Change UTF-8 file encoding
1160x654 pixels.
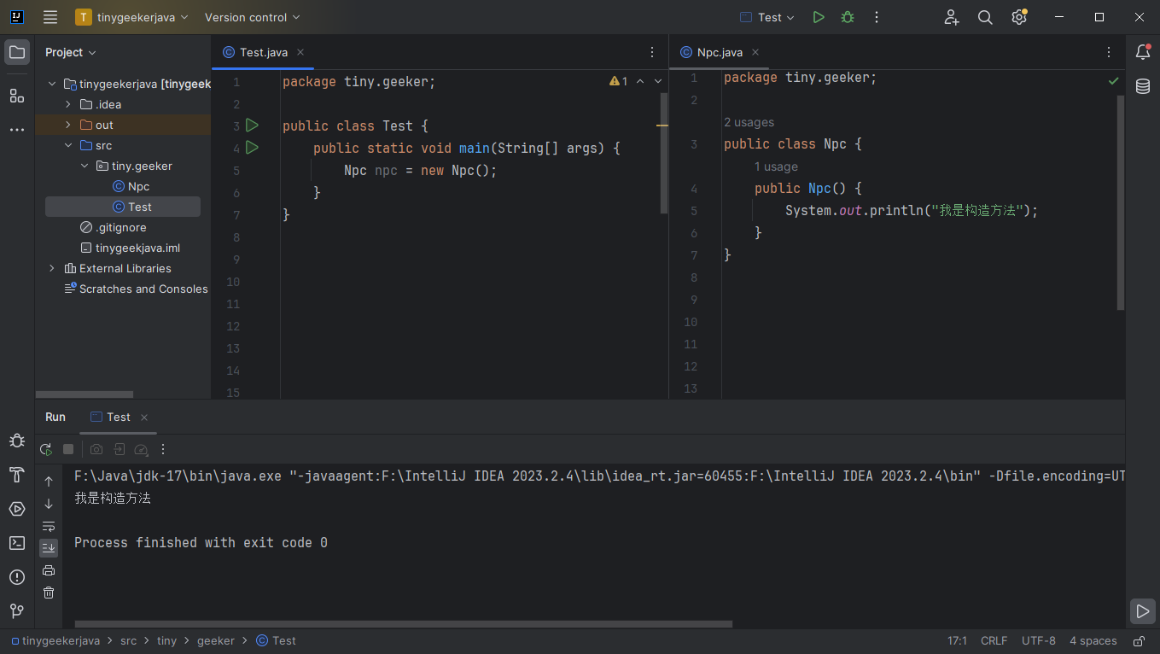(x=1039, y=640)
